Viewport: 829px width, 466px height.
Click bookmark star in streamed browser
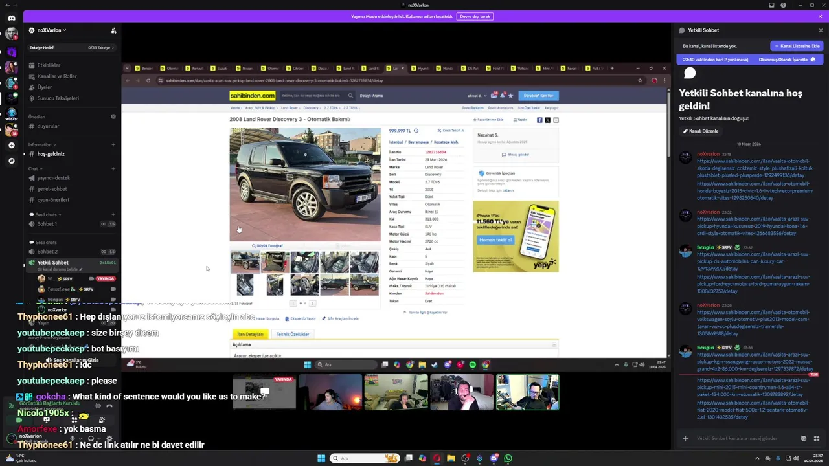[640, 81]
